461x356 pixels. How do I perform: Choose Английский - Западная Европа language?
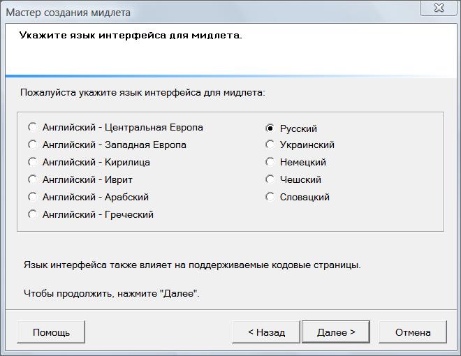pyautogui.click(x=32, y=145)
